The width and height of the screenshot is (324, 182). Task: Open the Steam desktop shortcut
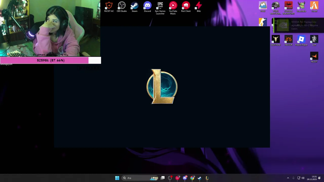[x=134, y=7]
